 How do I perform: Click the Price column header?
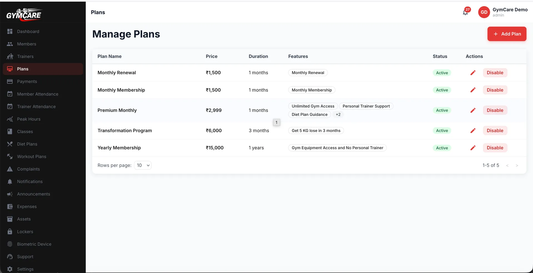212,56
